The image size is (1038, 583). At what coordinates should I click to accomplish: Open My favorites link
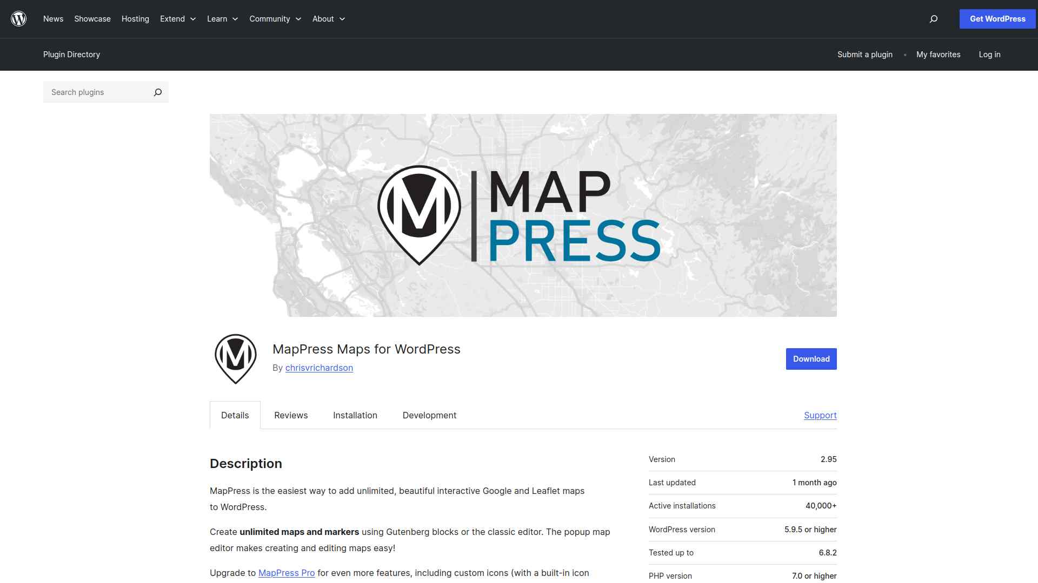939,55
